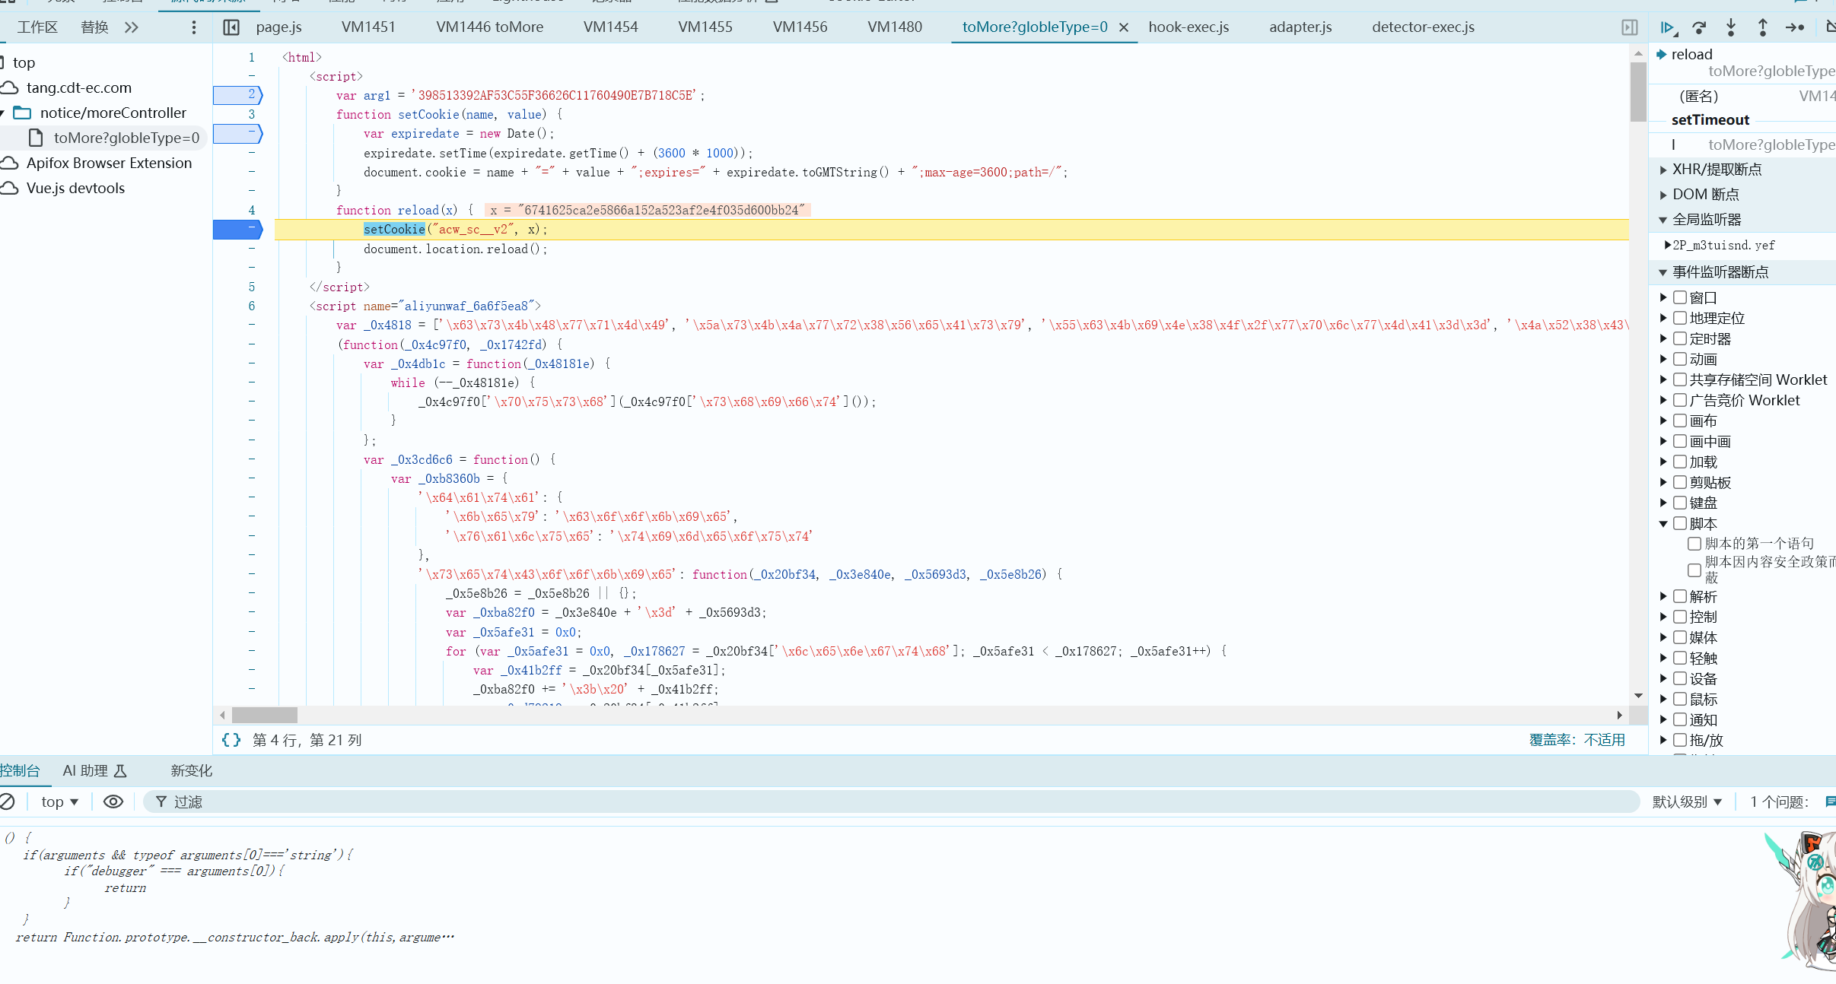
Task: Check the 定时器 checkbox
Action: click(x=1680, y=338)
